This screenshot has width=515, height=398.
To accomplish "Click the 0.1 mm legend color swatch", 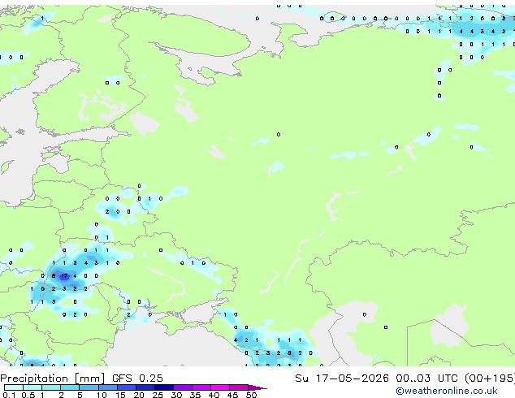I will click(14, 387).
